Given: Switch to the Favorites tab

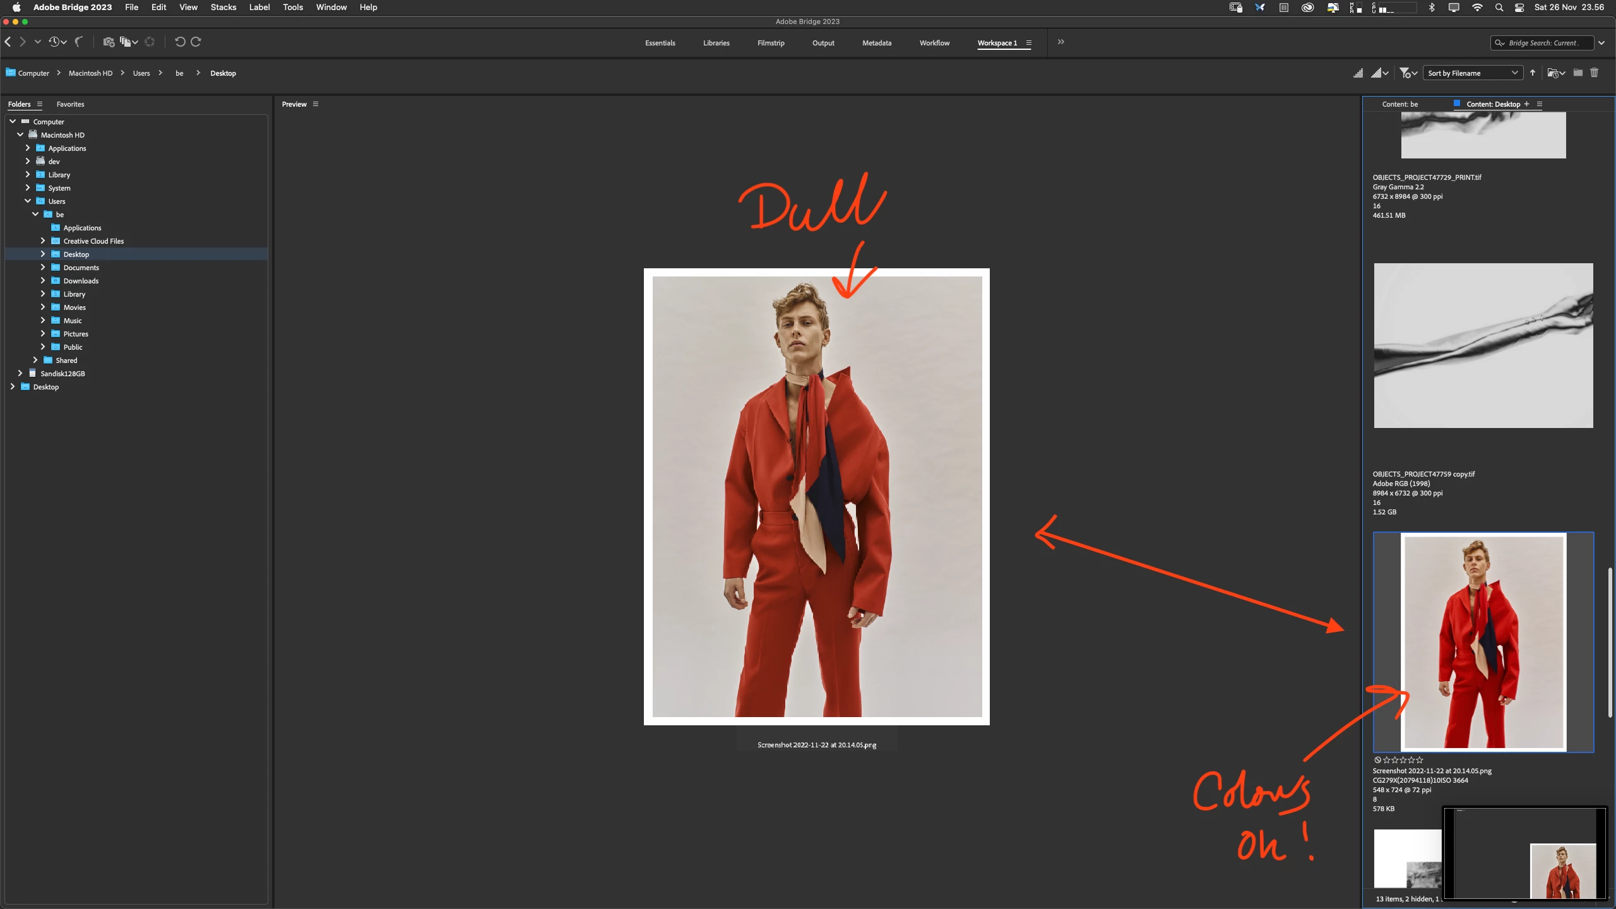Looking at the screenshot, I should click(70, 104).
